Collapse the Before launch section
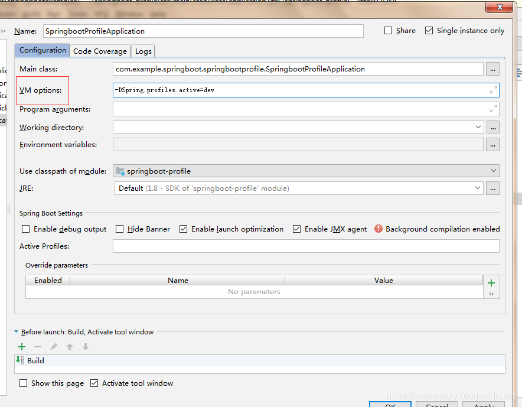 [x=17, y=332]
